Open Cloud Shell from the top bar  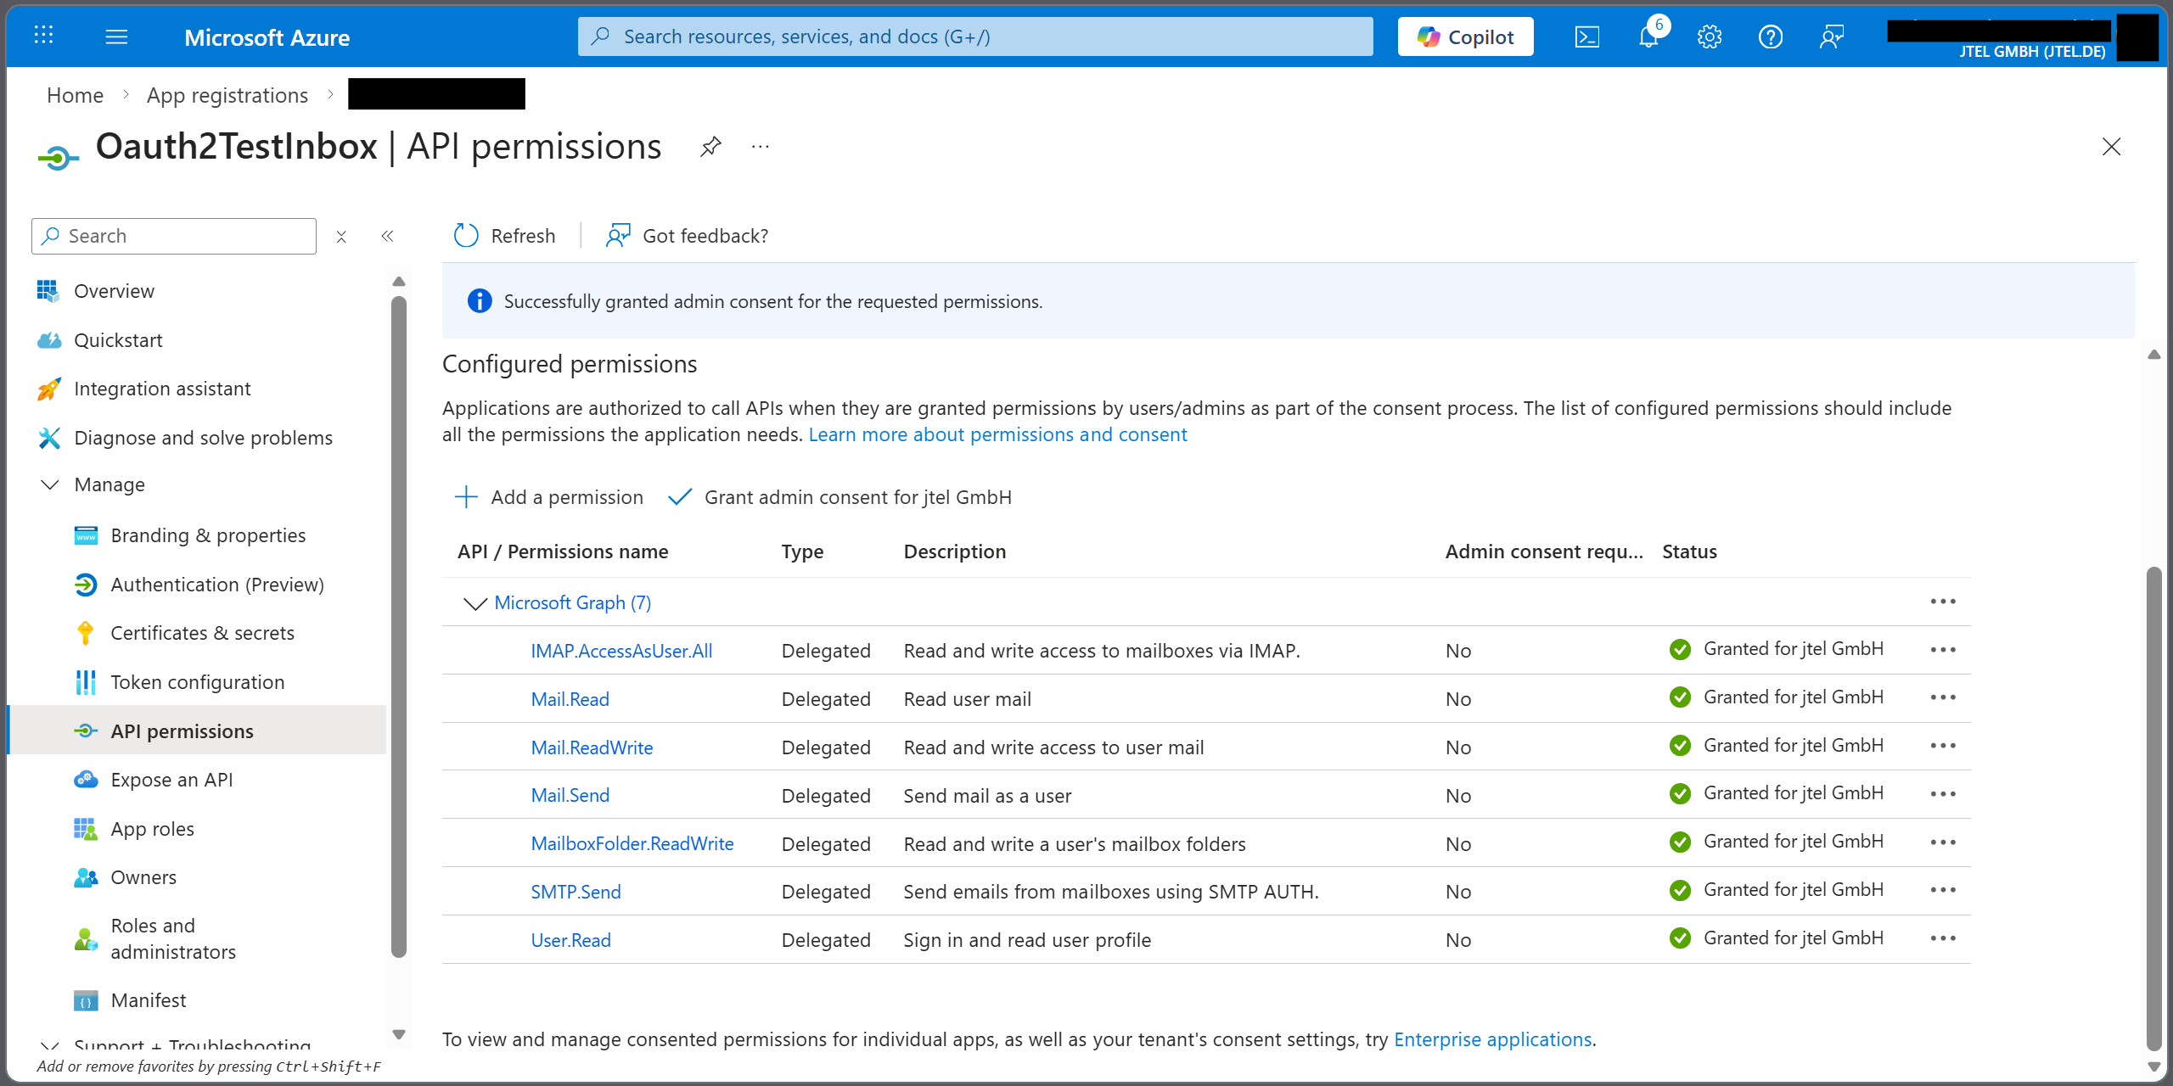point(1586,37)
